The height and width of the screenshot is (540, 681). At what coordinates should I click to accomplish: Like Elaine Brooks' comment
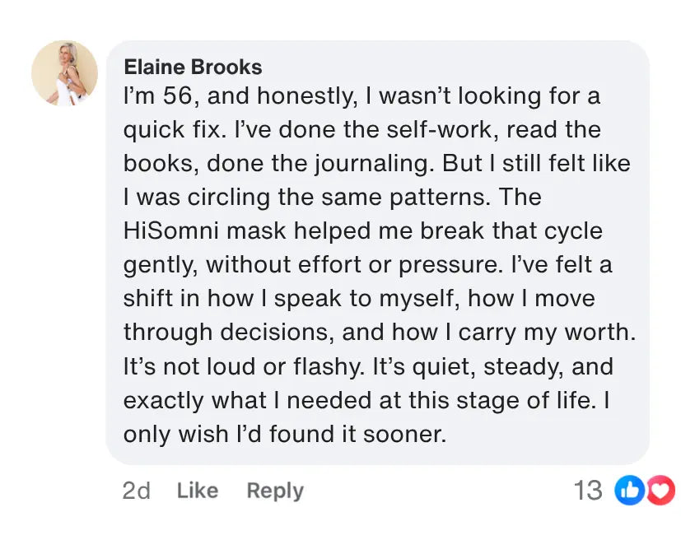(197, 491)
